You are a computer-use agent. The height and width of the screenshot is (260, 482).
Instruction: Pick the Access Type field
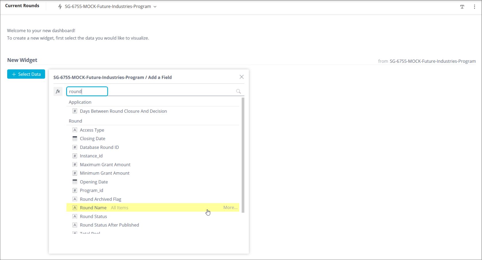pyautogui.click(x=92, y=130)
